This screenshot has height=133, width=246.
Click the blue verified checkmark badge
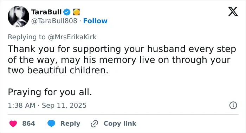67,12
